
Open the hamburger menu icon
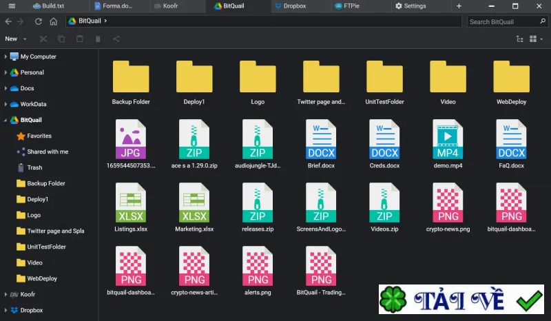[12, 6]
